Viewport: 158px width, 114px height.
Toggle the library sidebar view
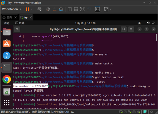70,9
